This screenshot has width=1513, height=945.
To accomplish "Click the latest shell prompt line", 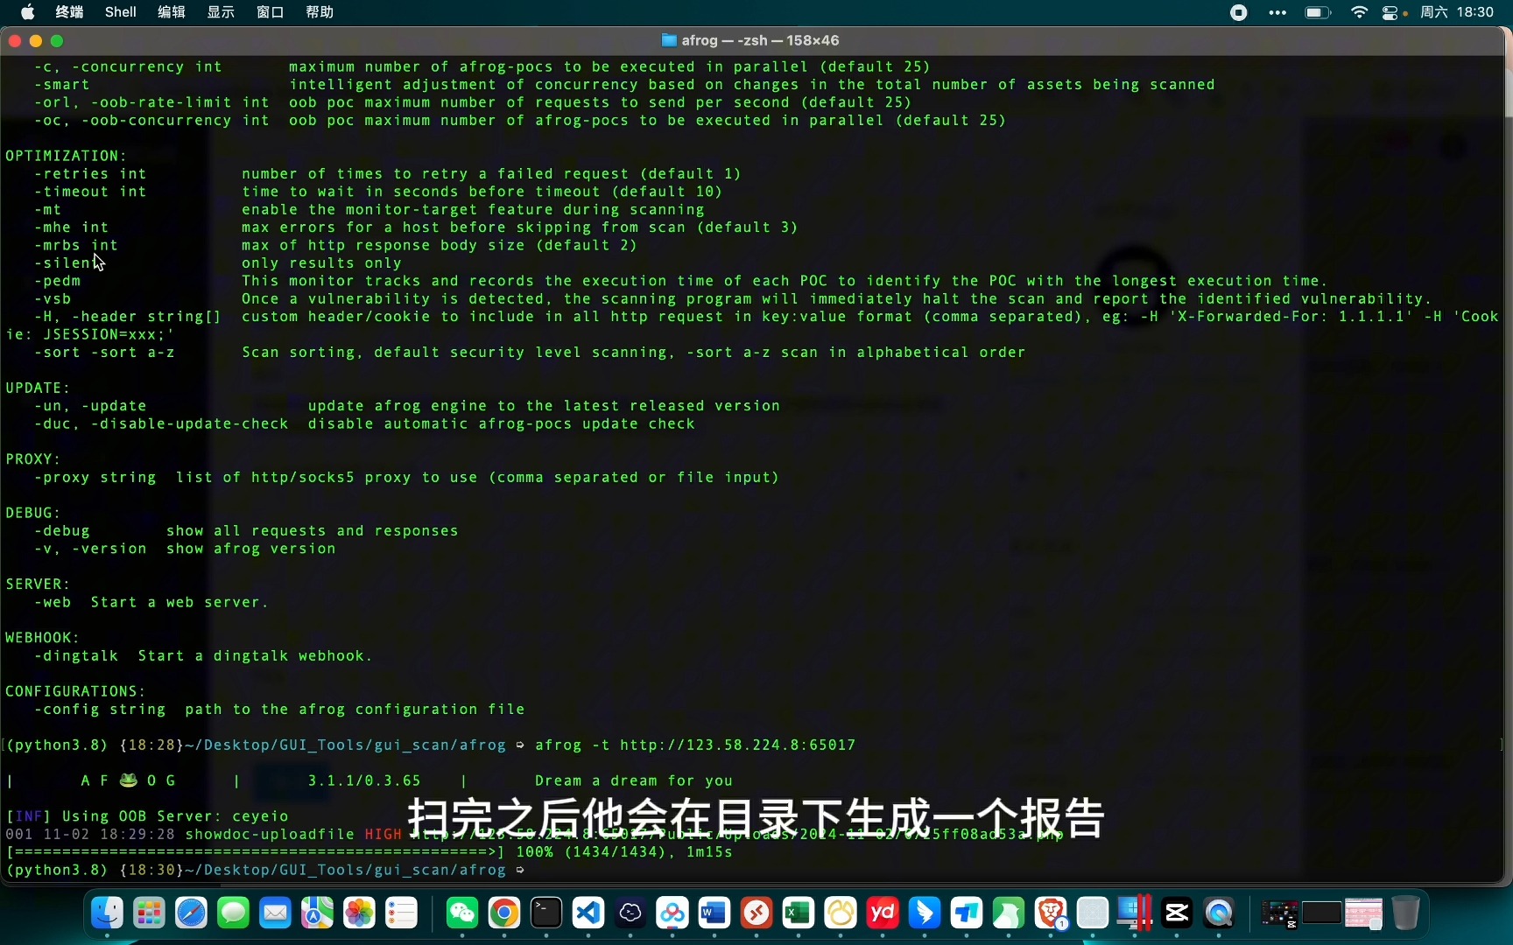I will click(x=265, y=871).
